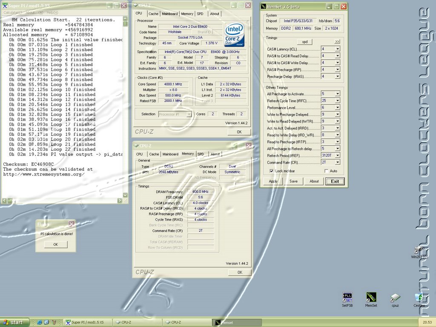
Task: Open CAS# Latency (tCL) dropdown
Action: [337, 49]
